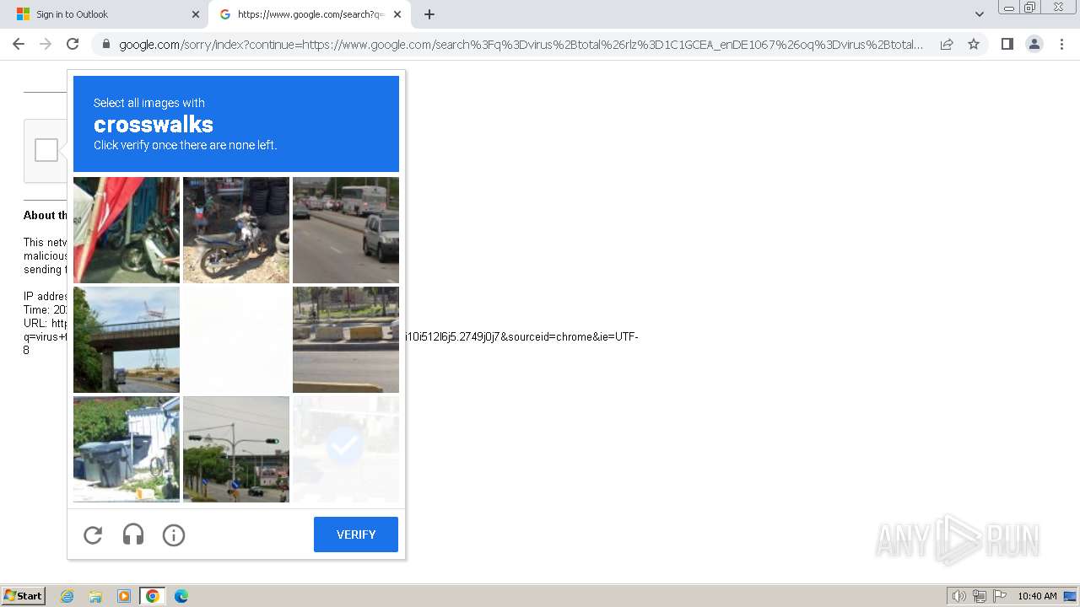1080x607 pixels.
Task: Select the parked motorcycle with tires tile
Action: 236,230
